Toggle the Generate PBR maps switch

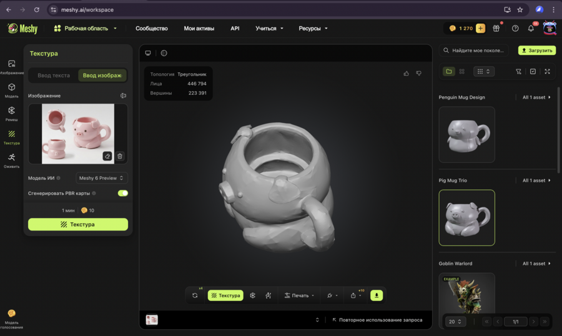tap(122, 193)
